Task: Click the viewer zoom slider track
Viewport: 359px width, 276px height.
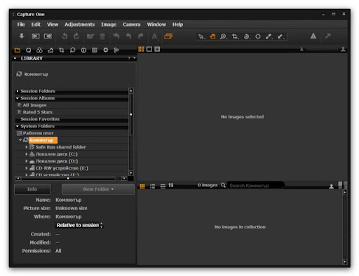Action: [323, 49]
